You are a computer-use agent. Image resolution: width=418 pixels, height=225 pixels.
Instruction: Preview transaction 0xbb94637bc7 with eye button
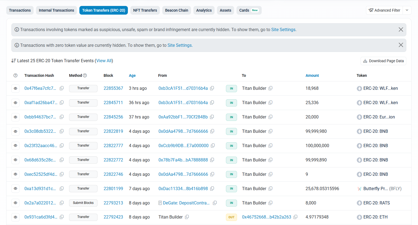15,117
